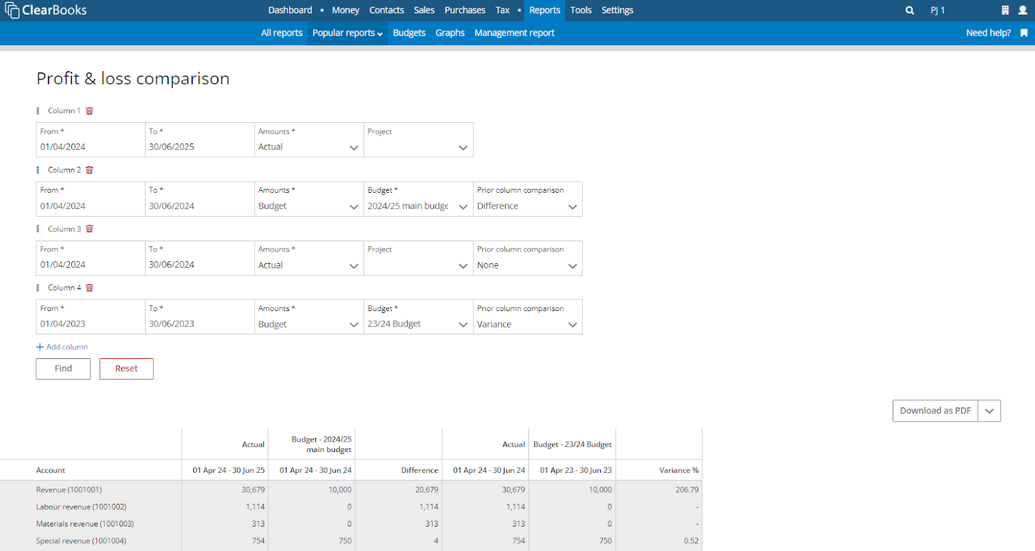Delete Column 1 with trash icon
This screenshot has height=551, width=1035.
(x=90, y=111)
